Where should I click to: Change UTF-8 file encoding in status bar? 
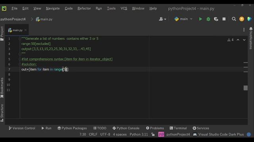tap(105, 135)
